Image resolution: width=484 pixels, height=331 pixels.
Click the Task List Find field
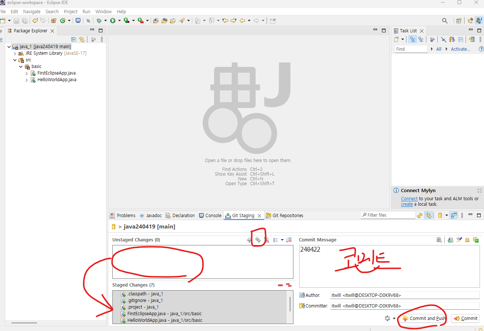pos(411,49)
